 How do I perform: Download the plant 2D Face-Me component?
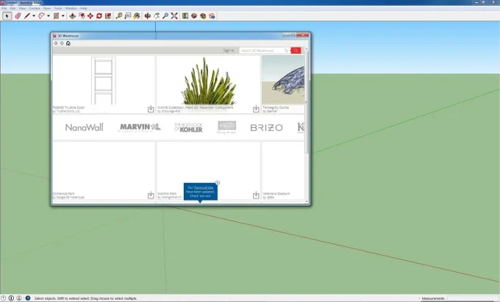[256, 109]
